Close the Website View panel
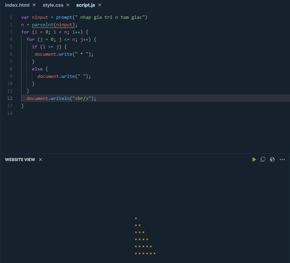The image size is (290, 263). [x=40, y=159]
